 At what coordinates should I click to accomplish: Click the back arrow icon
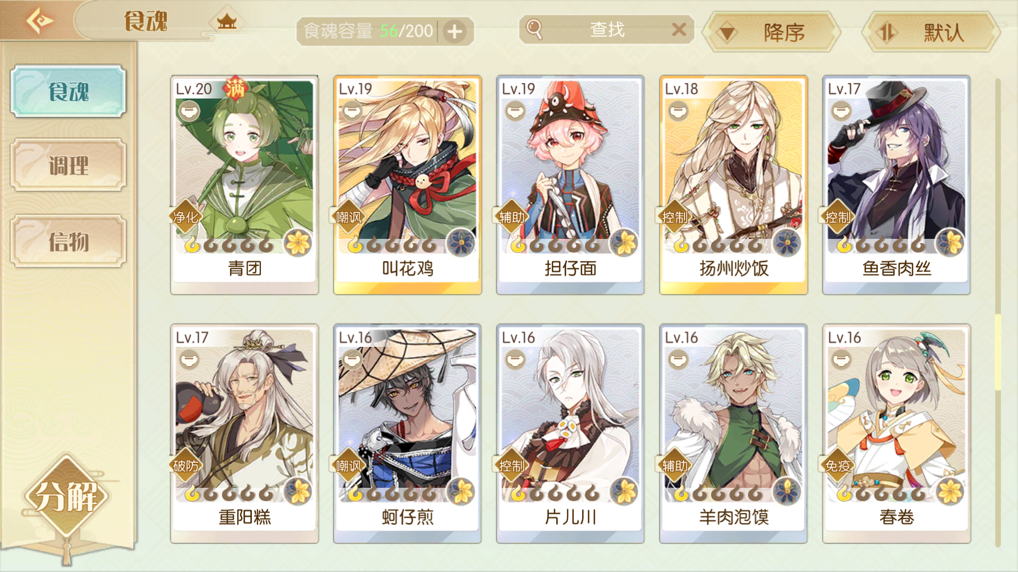(39, 21)
